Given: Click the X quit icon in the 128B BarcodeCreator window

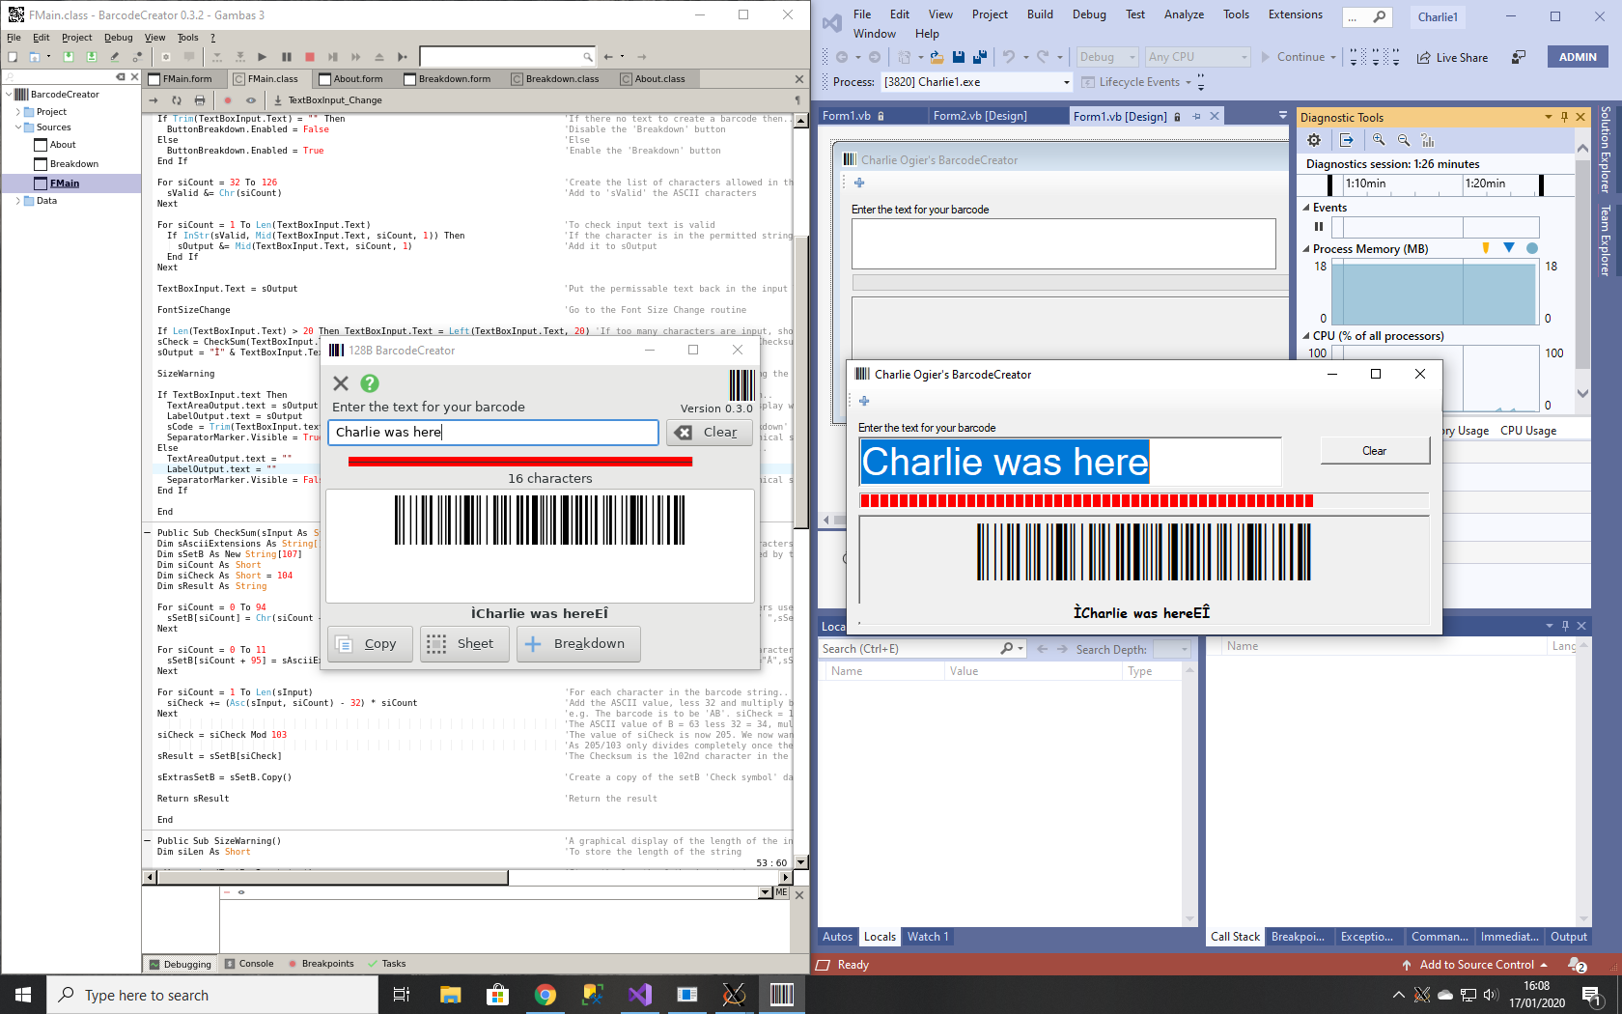Looking at the screenshot, I should click(341, 383).
